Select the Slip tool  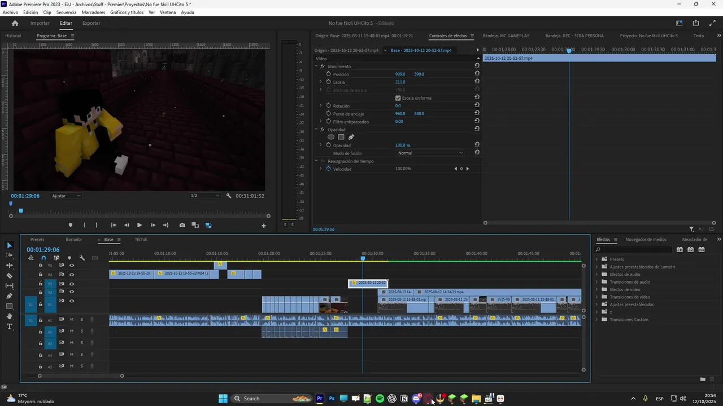(x=9, y=286)
